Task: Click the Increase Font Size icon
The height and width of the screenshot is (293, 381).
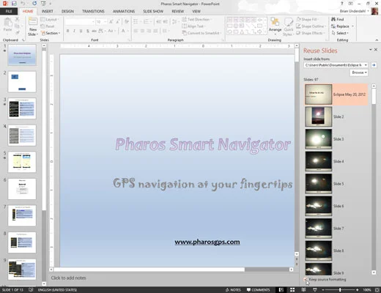Action: (111, 22)
